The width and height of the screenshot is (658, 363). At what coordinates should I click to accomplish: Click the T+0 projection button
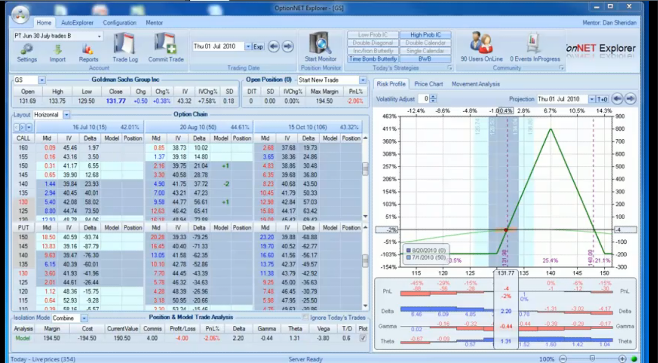[602, 99]
